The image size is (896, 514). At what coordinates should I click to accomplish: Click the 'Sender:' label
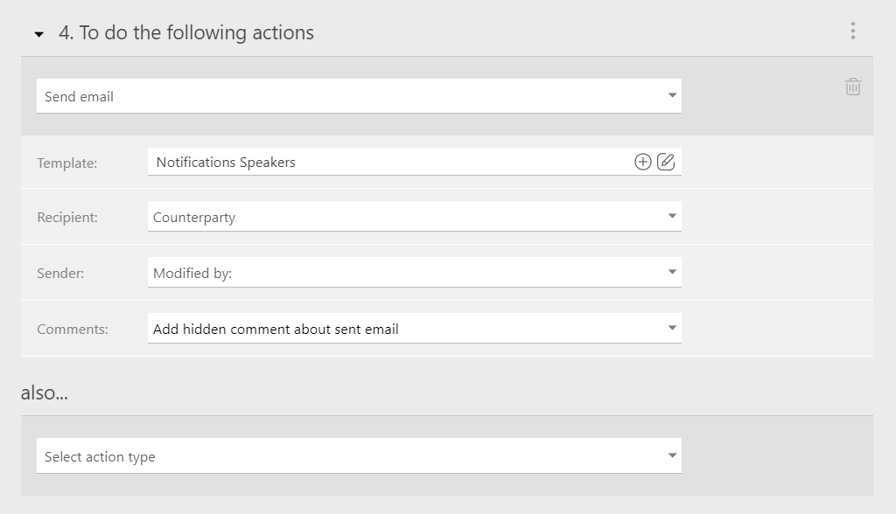pyautogui.click(x=60, y=273)
